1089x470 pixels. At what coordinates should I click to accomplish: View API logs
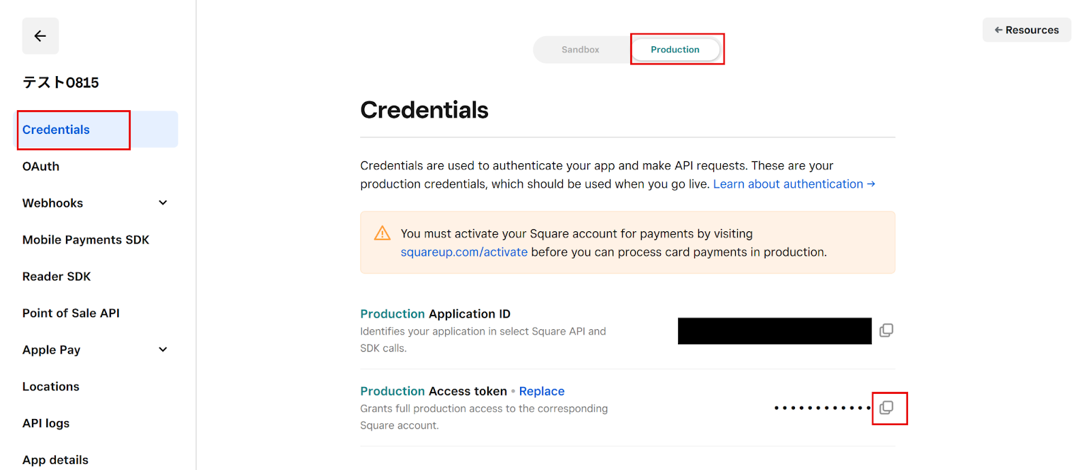coord(46,424)
